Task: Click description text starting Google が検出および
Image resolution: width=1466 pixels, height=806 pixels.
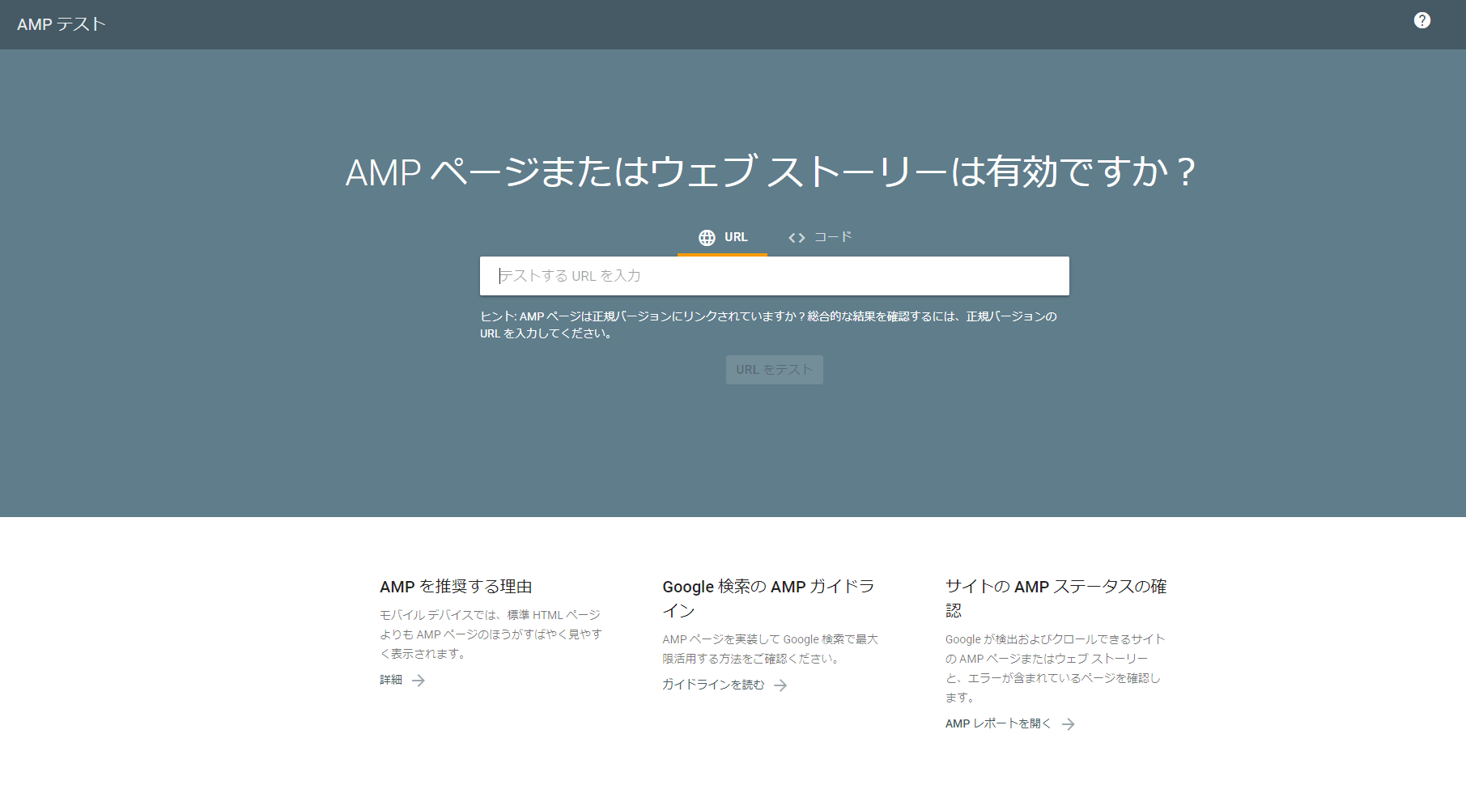Action: click(x=1055, y=668)
